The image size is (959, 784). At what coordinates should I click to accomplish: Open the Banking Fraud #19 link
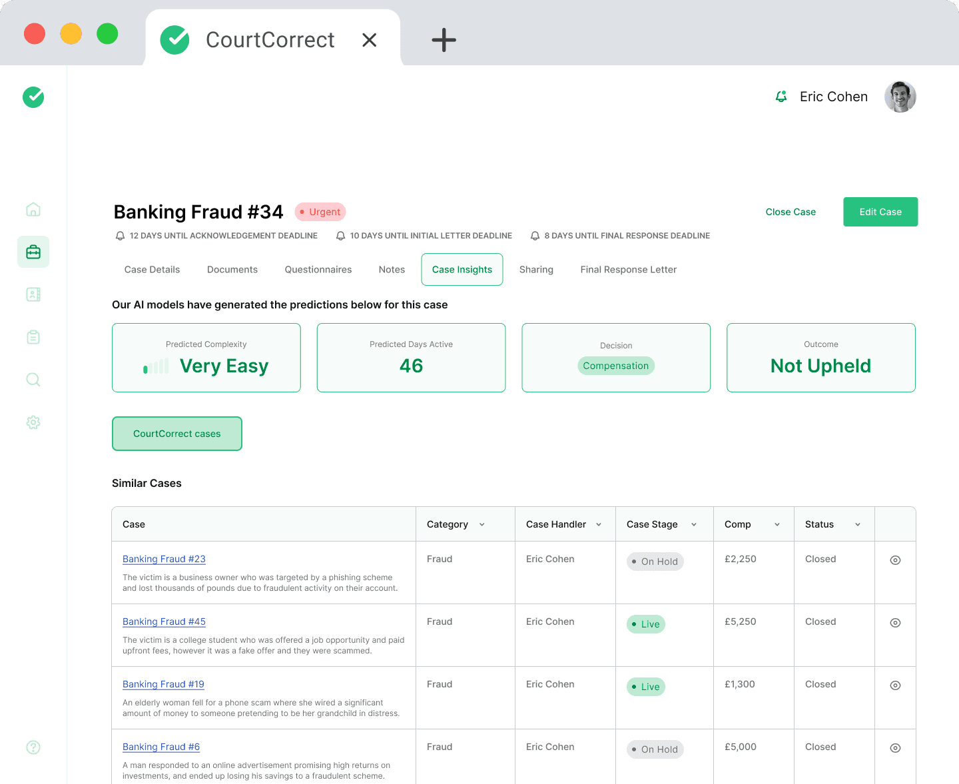(163, 685)
